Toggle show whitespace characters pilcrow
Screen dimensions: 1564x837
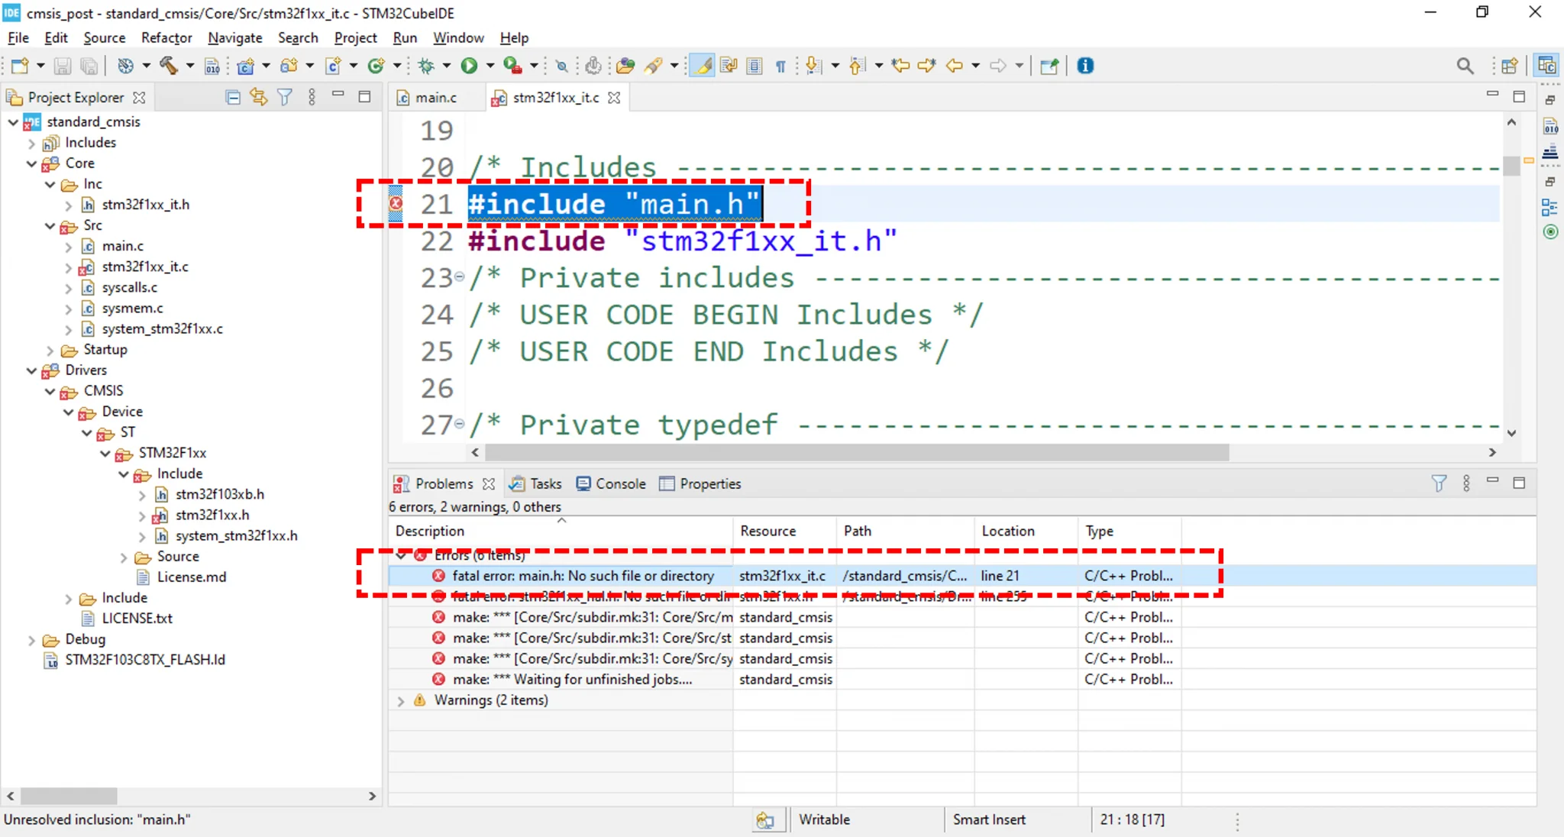pyautogui.click(x=780, y=66)
